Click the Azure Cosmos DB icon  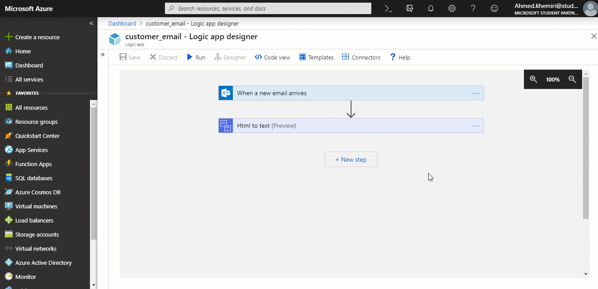click(8, 192)
